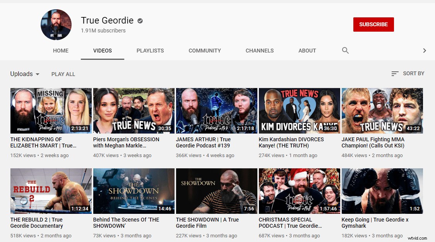
Task: Expand the Uploads dropdown
Action: pyautogui.click(x=25, y=74)
